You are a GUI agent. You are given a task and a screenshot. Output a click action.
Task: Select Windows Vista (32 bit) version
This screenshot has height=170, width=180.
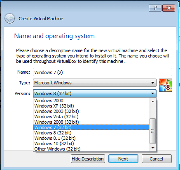click(x=91, y=117)
